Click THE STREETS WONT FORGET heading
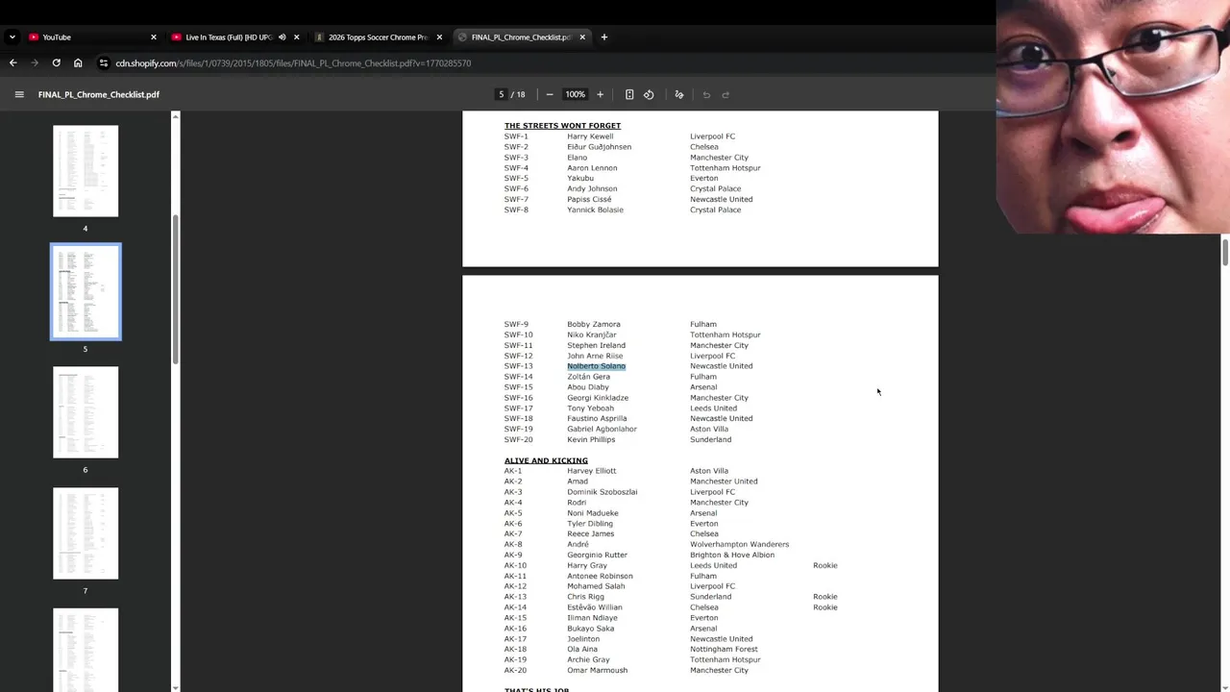The height and width of the screenshot is (692, 1230). point(562,126)
